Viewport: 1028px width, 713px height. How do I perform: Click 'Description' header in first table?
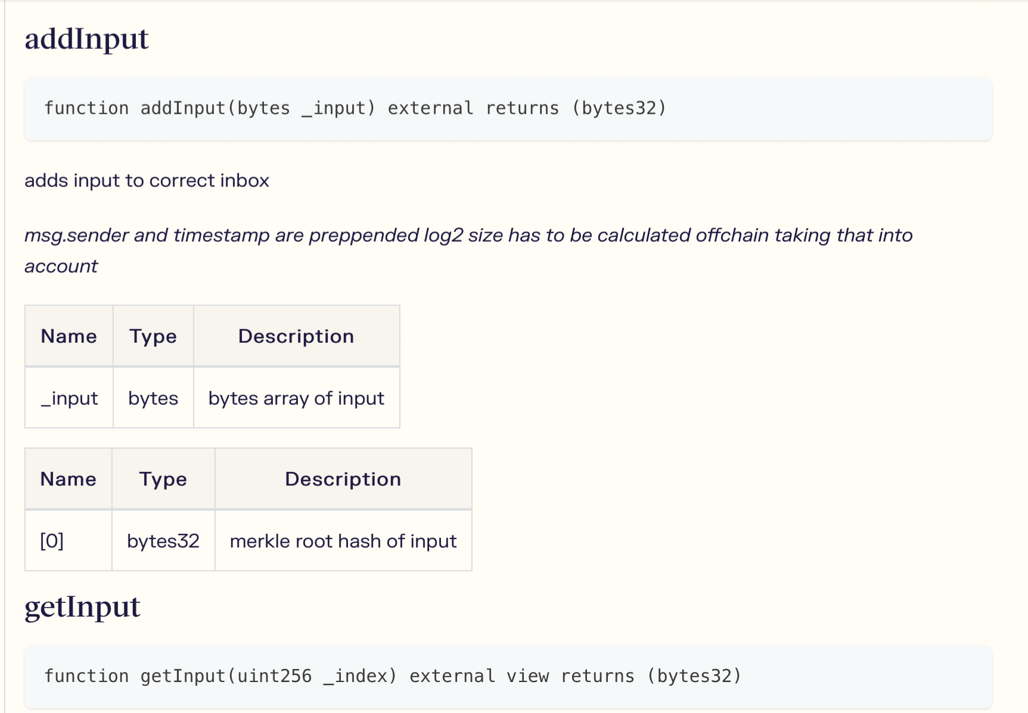(296, 336)
